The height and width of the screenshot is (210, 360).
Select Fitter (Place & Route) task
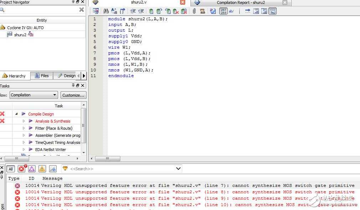(x=54, y=128)
